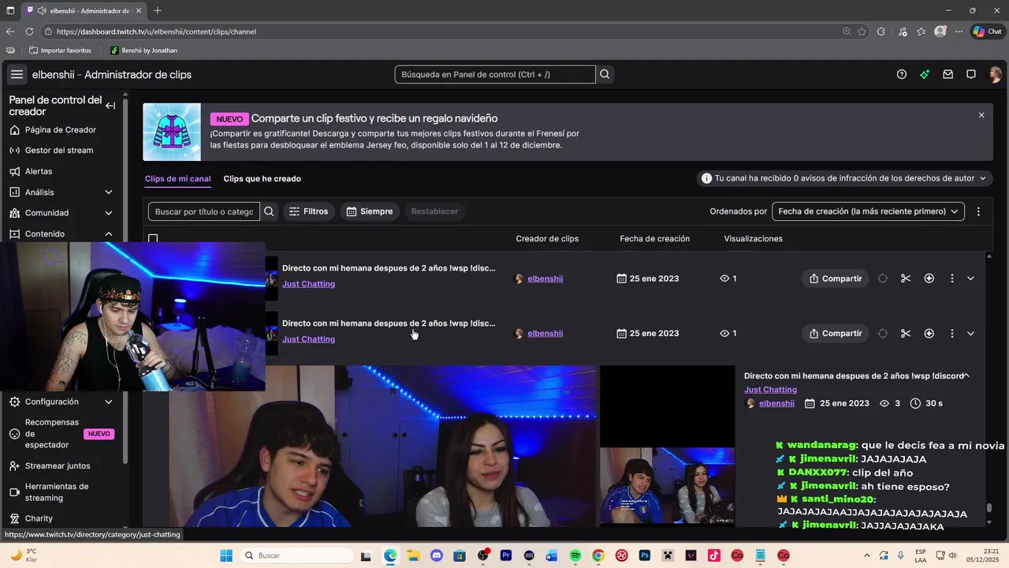Click the clips list vertical scrollbar
This screenshot has height=568, width=1009.
pos(989,508)
